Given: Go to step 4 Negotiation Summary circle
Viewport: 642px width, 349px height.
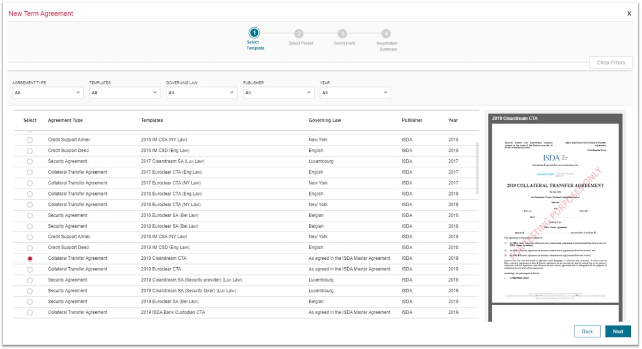Looking at the screenshot, I should point(386,33).
